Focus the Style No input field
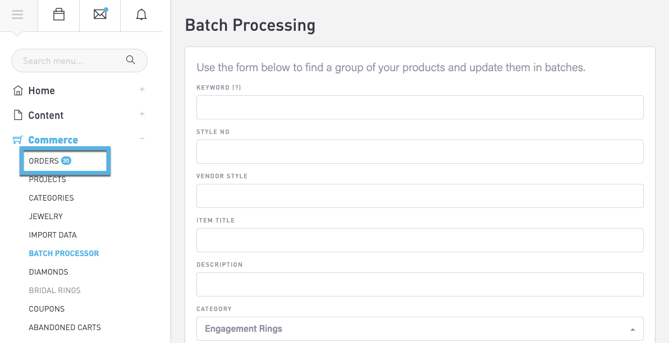Screen dimensions: 669x343 tap(419, 151)
